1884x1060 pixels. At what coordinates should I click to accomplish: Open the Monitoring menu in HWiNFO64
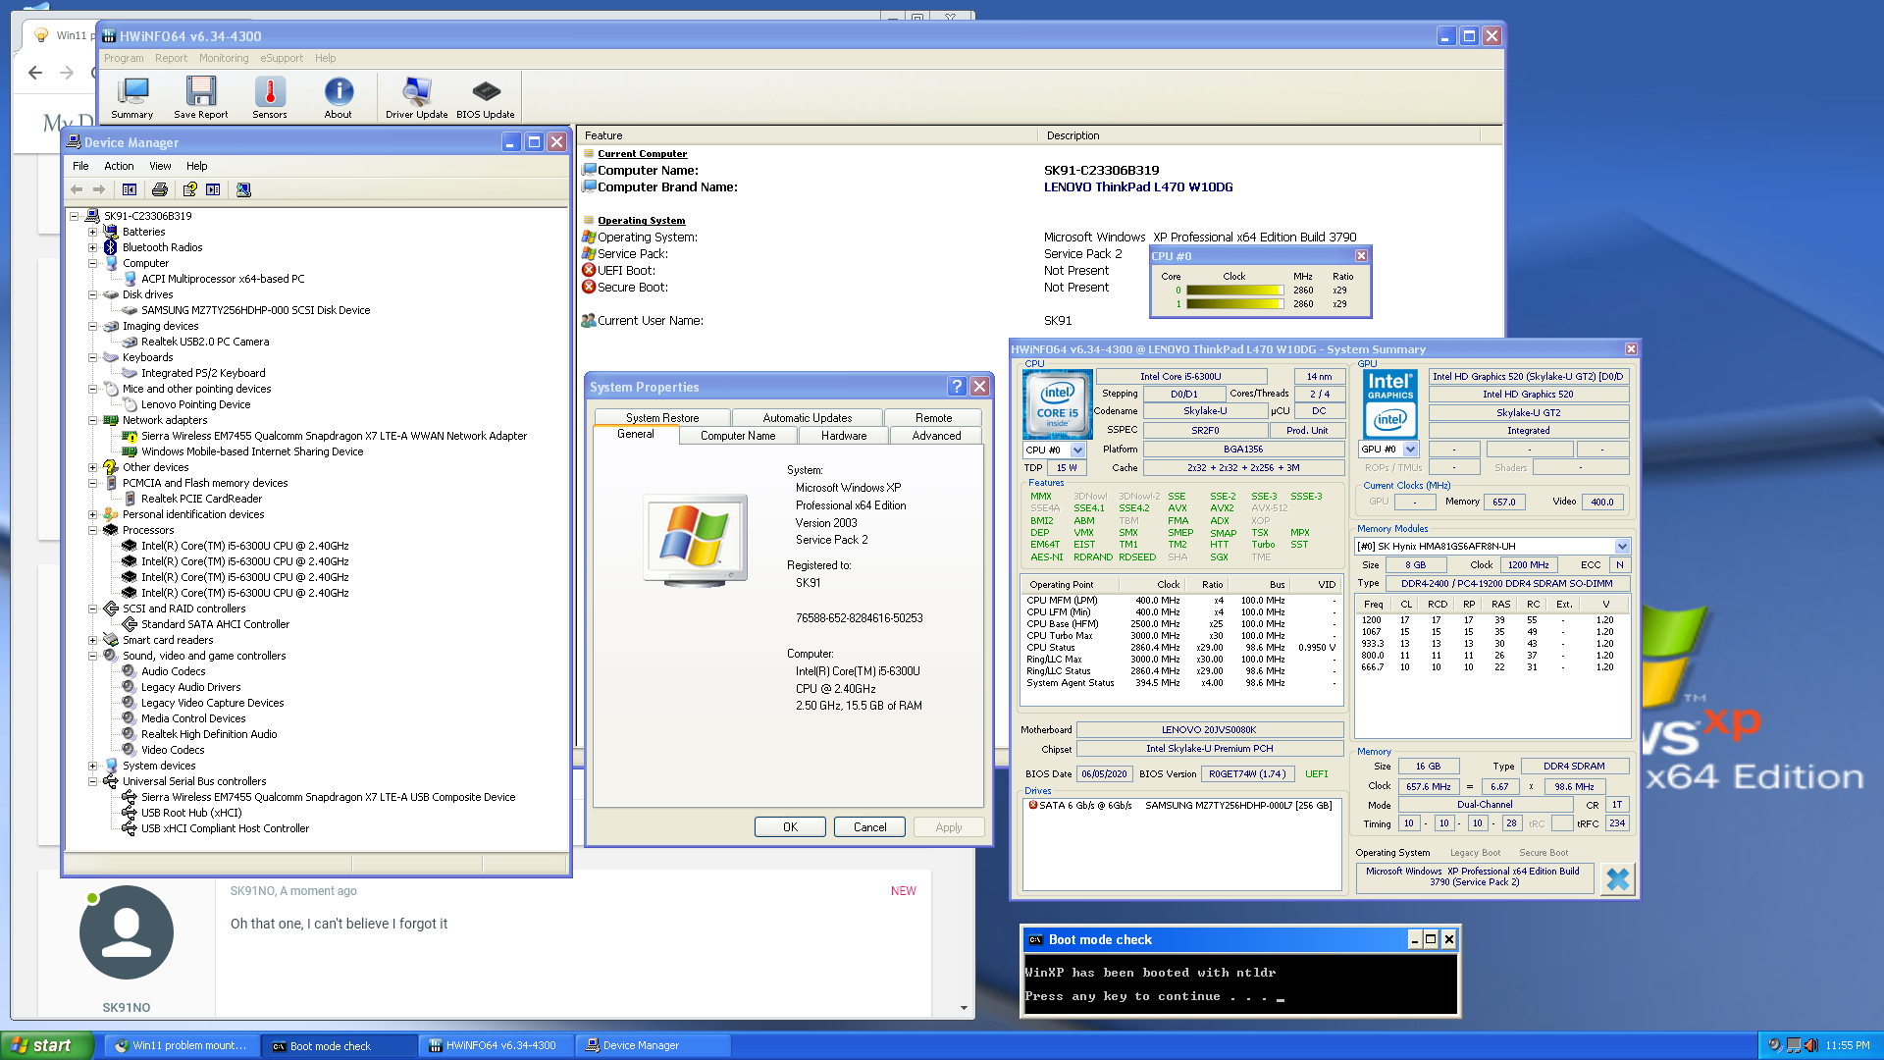[x=224, y=58]
